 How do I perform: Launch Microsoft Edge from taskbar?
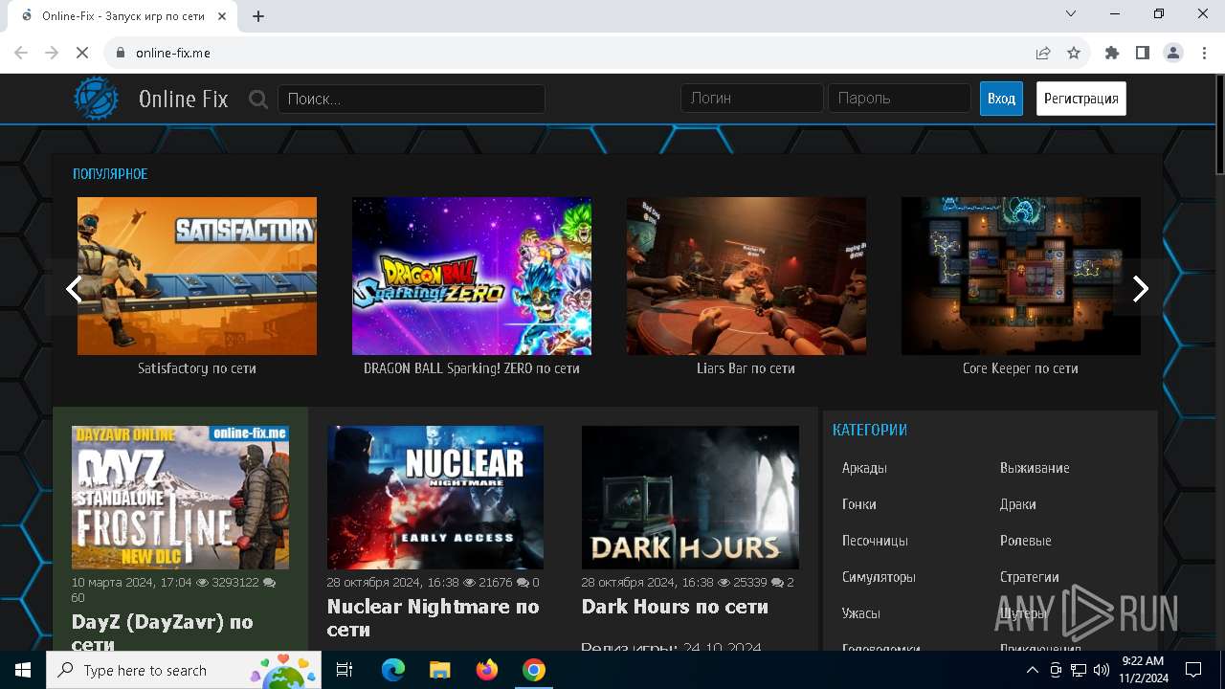(393, 670)
